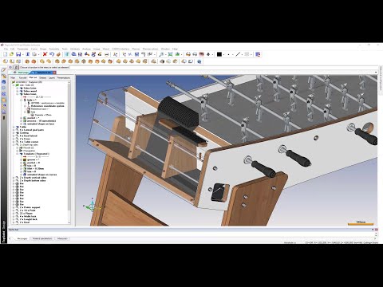The image size is (383, 287).
Task: Open the Edit menu
Action: [x=13, y=49]
